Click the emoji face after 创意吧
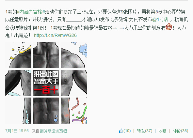 point(169,27)
